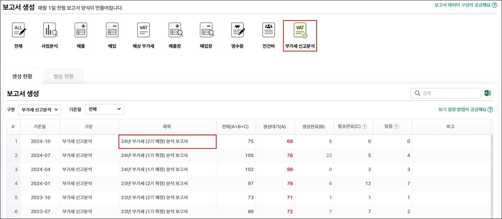Select the 부가세 신고분석 icon
The height and width of the screenshot is (219, 502).
[300, 31]
